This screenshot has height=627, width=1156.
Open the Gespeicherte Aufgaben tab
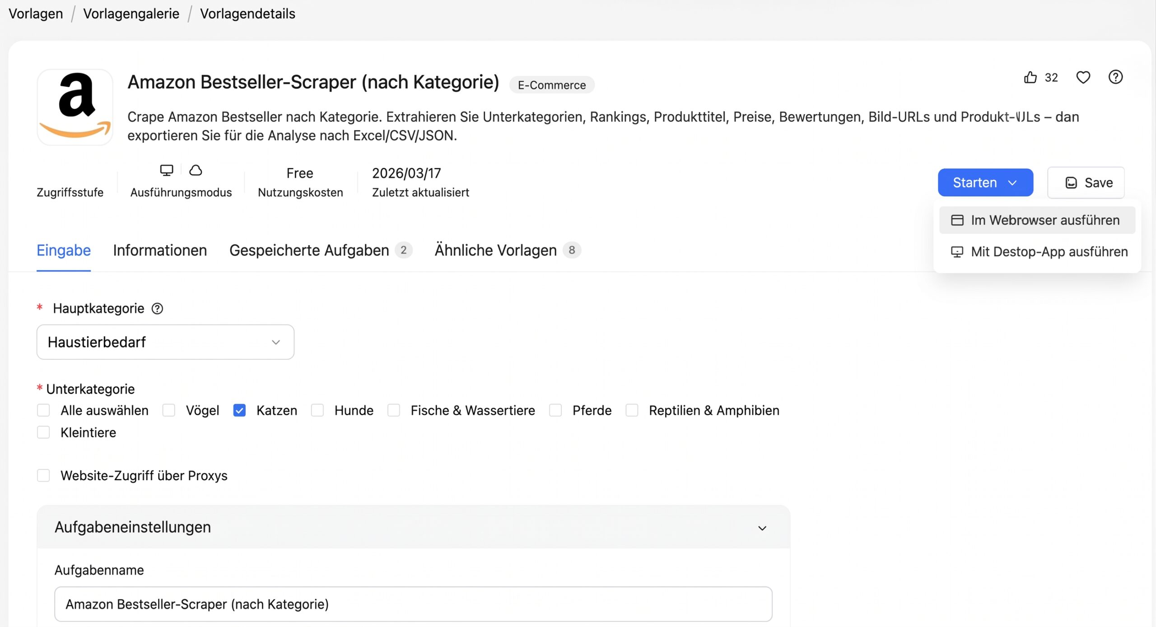321,250
